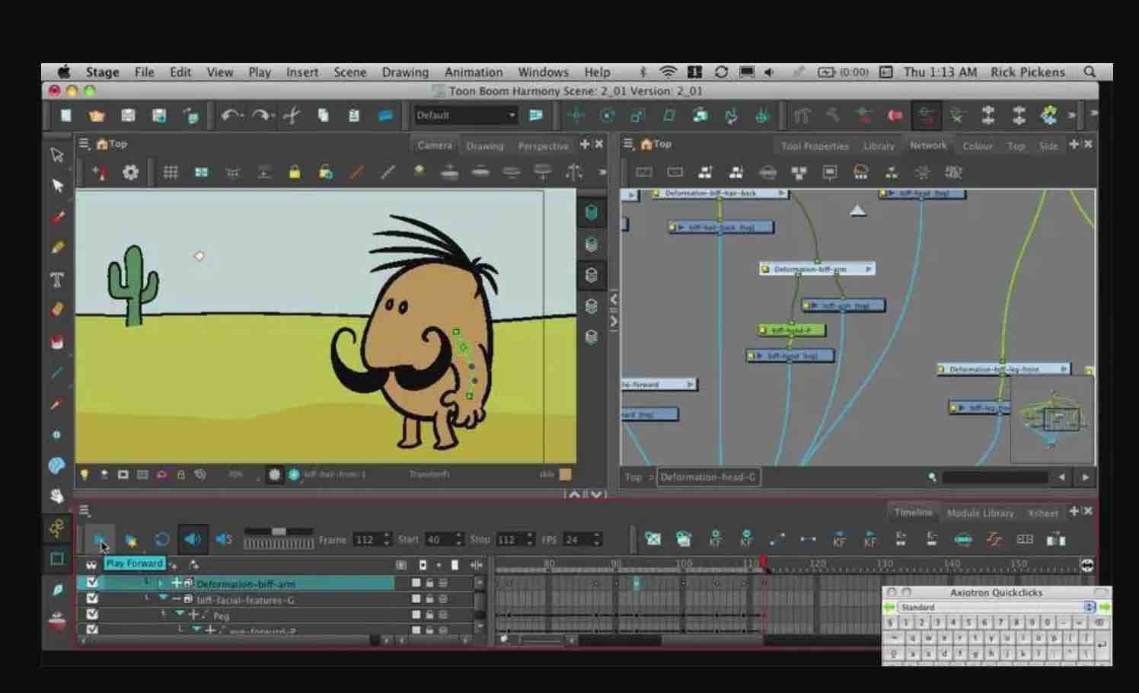This screenshot has height=693, width=1139.
Task: Open the Windows menu
Action: (543, 72)
